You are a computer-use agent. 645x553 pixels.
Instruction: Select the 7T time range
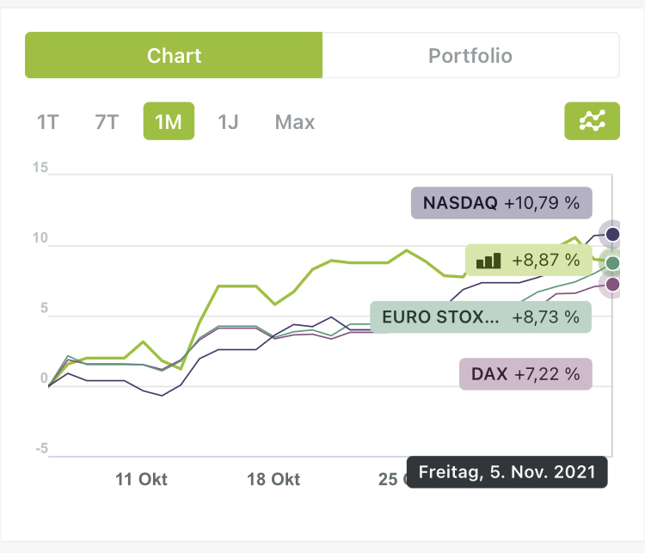[107, 122]
